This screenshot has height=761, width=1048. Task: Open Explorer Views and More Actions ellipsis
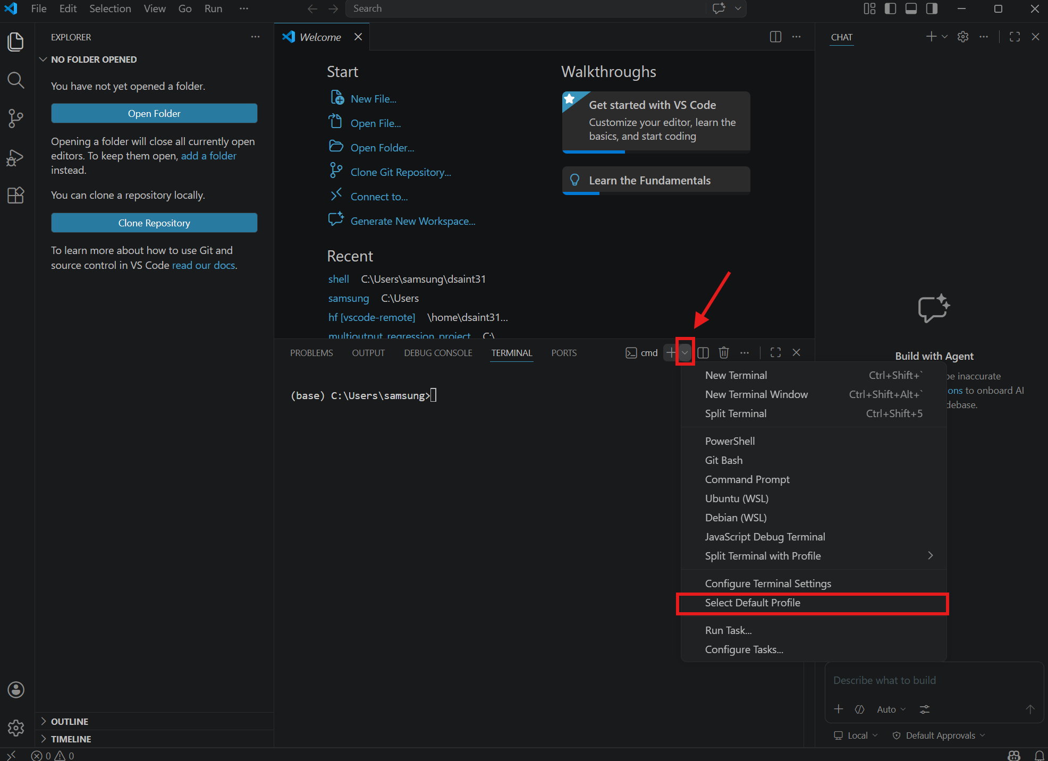(x=255, y=37)
